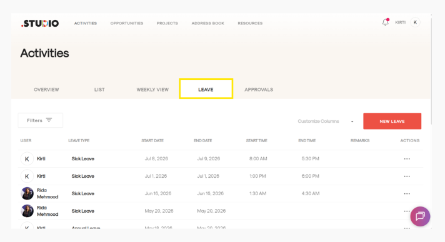Open the Filters panel
The height and width of the screenshot is (242, 445).
40,120
